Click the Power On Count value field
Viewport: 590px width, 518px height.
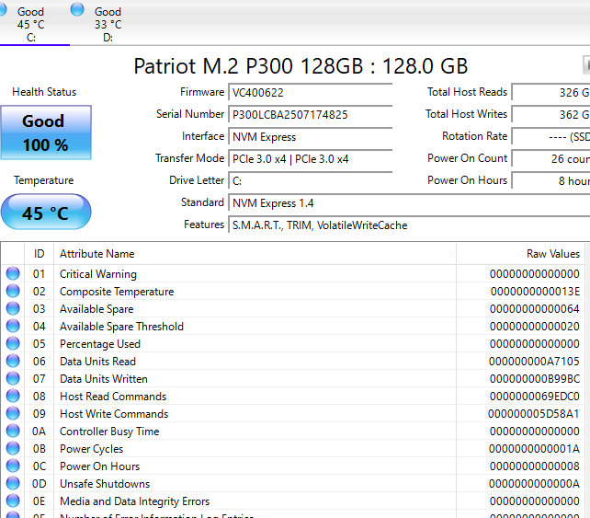pyautogui.click(x=550, y=159)
